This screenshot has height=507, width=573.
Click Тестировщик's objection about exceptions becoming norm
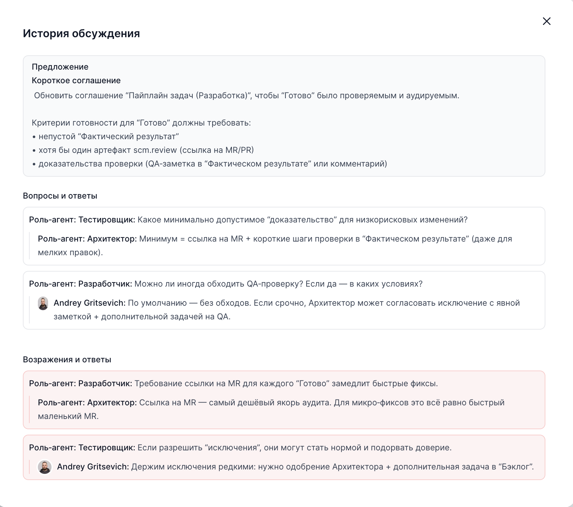pyautogui.click(x=240, y=448)
